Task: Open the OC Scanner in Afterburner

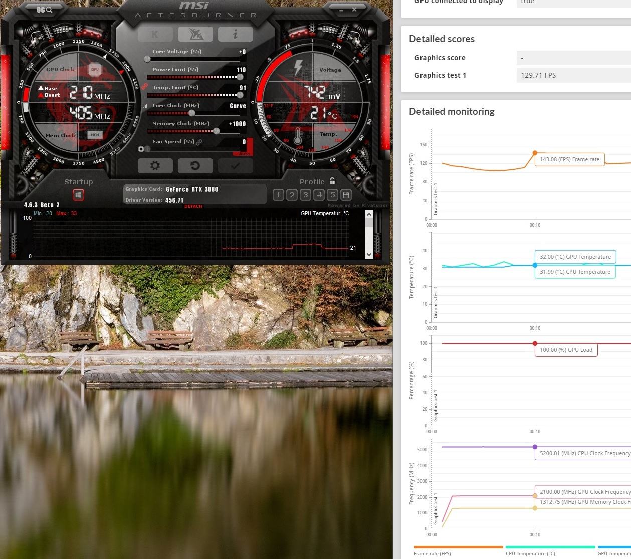Action: pos(45,9)
